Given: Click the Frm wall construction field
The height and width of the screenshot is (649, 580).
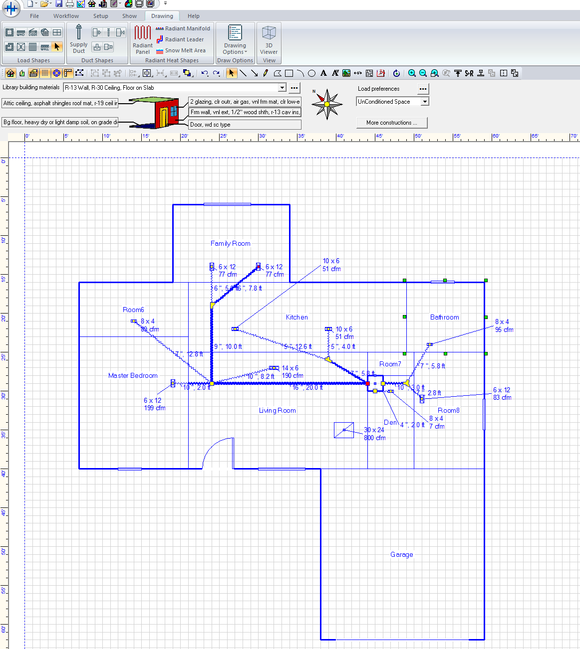Looking at the screenshot, I should [x=245, y=112].
